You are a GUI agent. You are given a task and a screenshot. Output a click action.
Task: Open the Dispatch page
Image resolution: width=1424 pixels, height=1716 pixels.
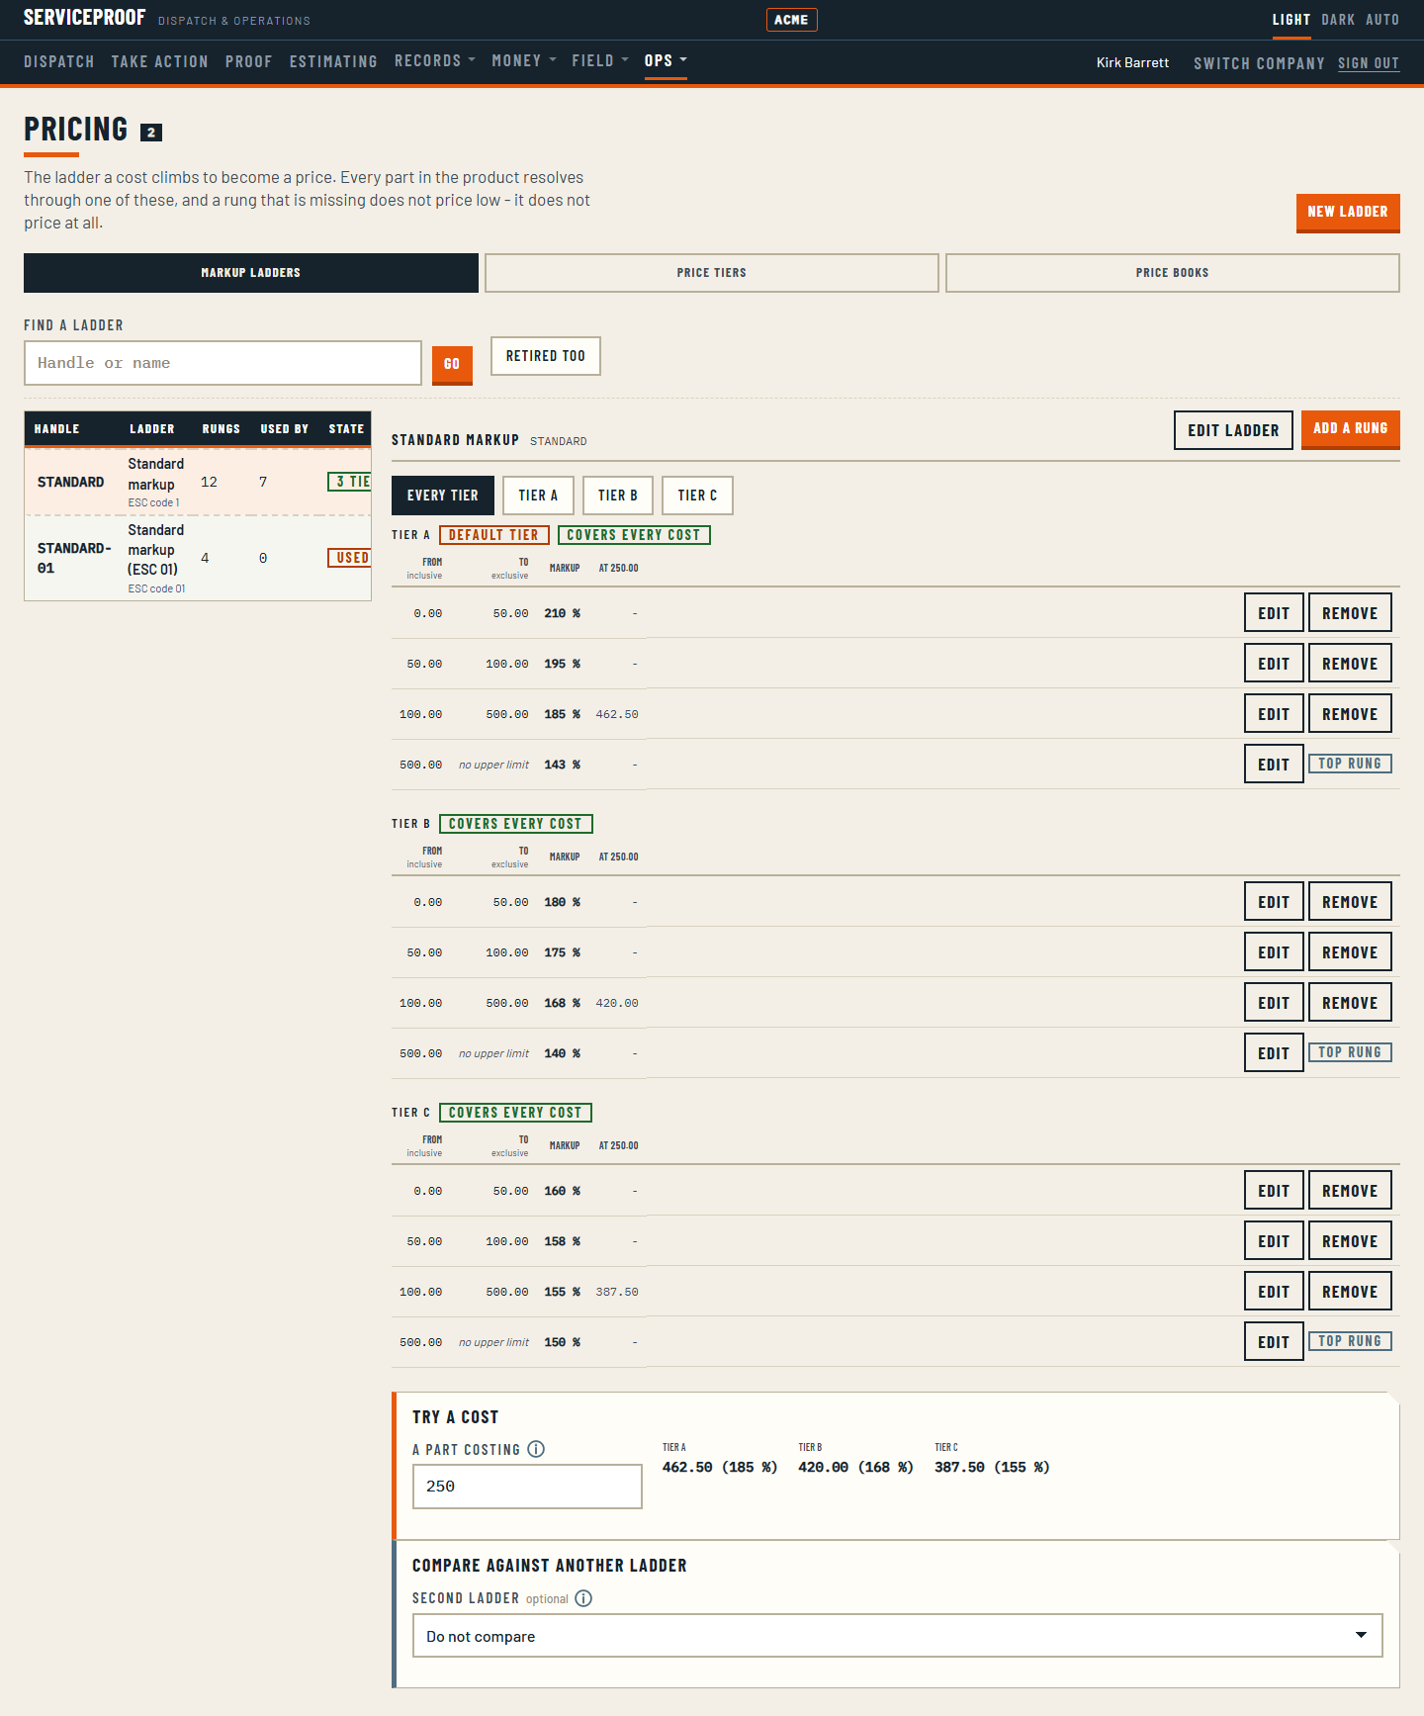(59, 61)
